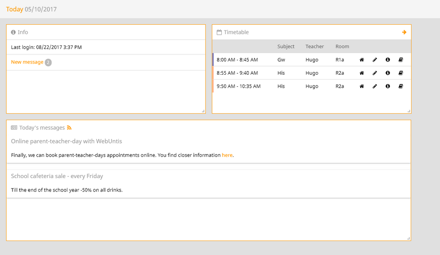Click teacher Hugo in the 9:50 AM row
This screenshot has height=255, width=440.
pyautogui.click(x=312, y=86)
